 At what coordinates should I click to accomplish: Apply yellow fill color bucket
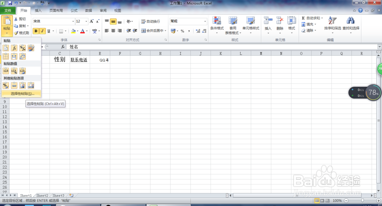[73, 31]
